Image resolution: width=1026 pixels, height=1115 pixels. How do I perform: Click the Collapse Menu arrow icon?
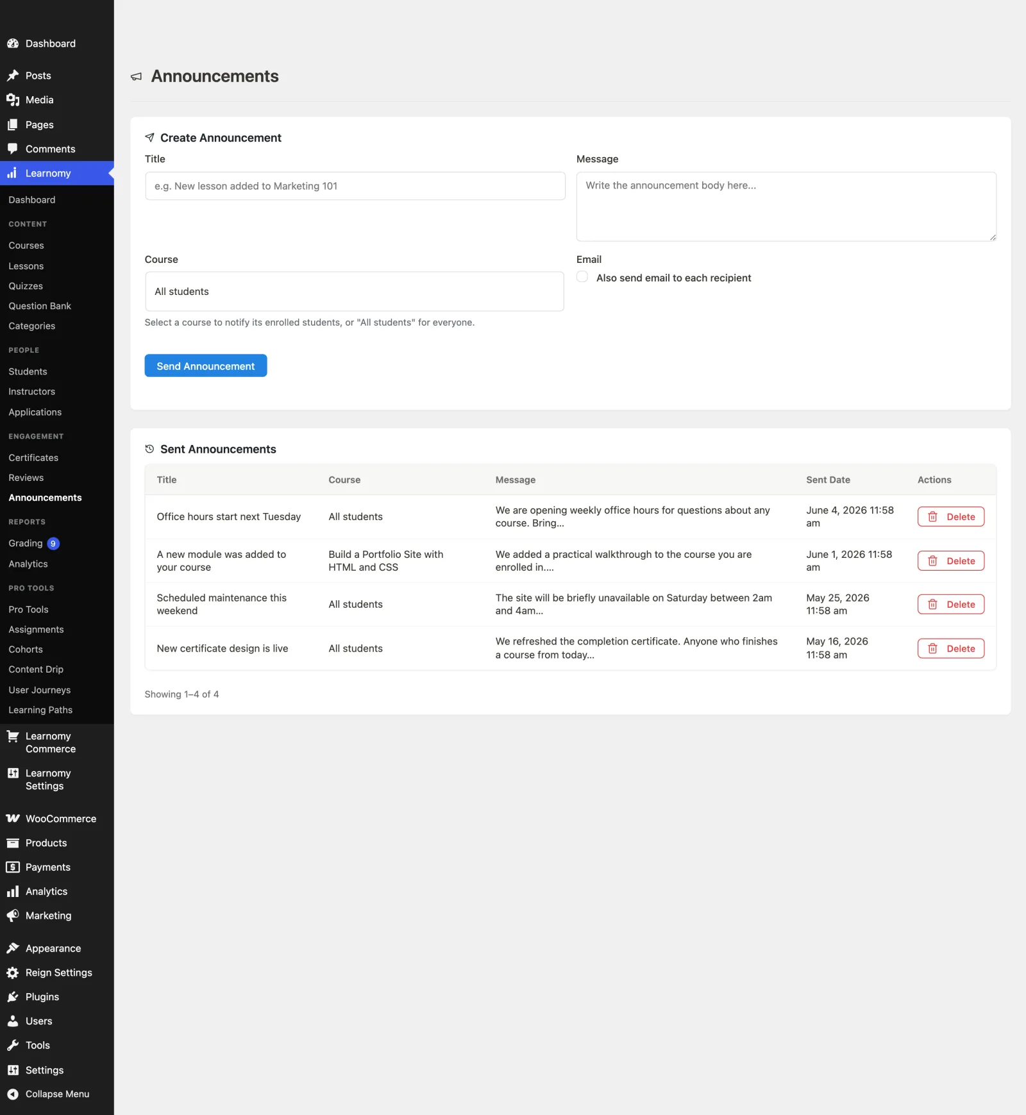click(x=13, y=1094)
